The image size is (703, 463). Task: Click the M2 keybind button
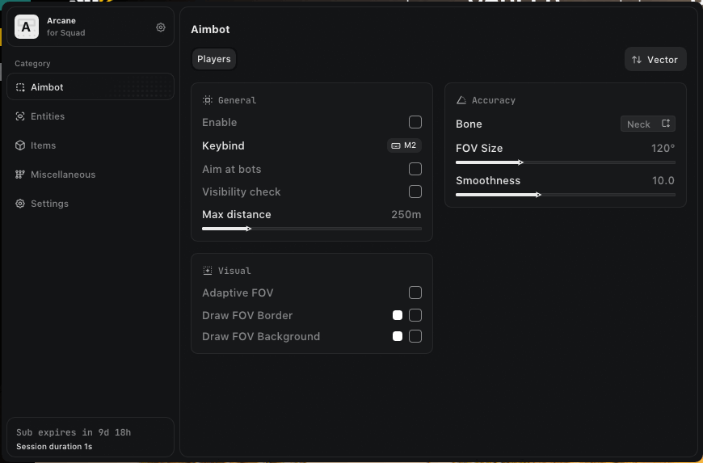point(405,146)
